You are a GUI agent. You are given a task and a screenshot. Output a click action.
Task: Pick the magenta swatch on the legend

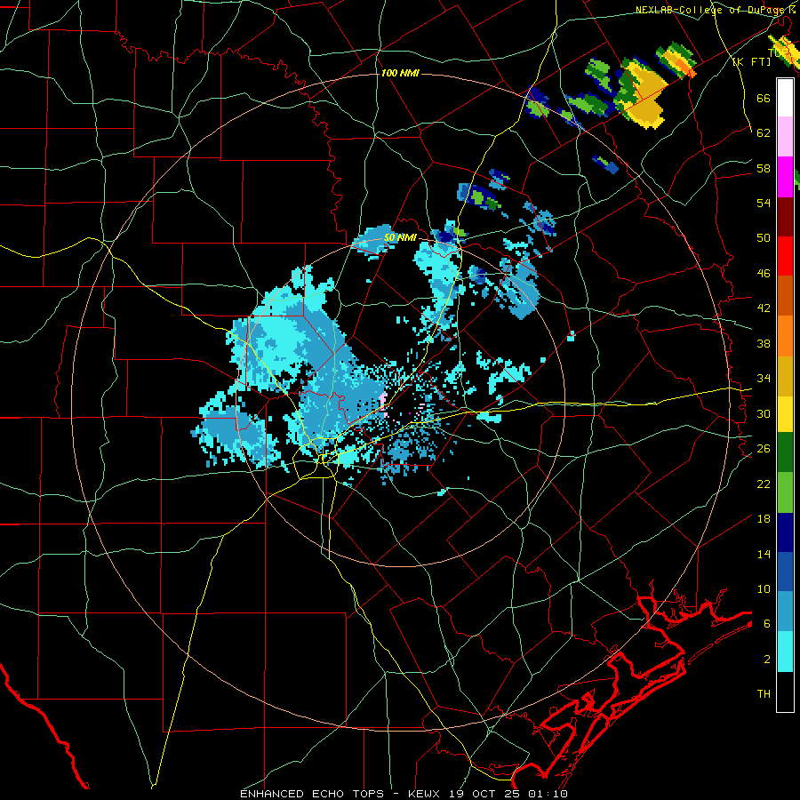click(x=785, y=177)
